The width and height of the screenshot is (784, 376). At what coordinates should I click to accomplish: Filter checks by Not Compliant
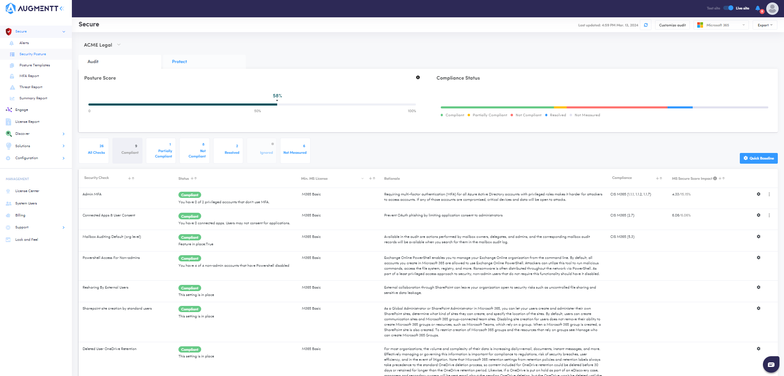pyautogui.click(x=197, y=151)
